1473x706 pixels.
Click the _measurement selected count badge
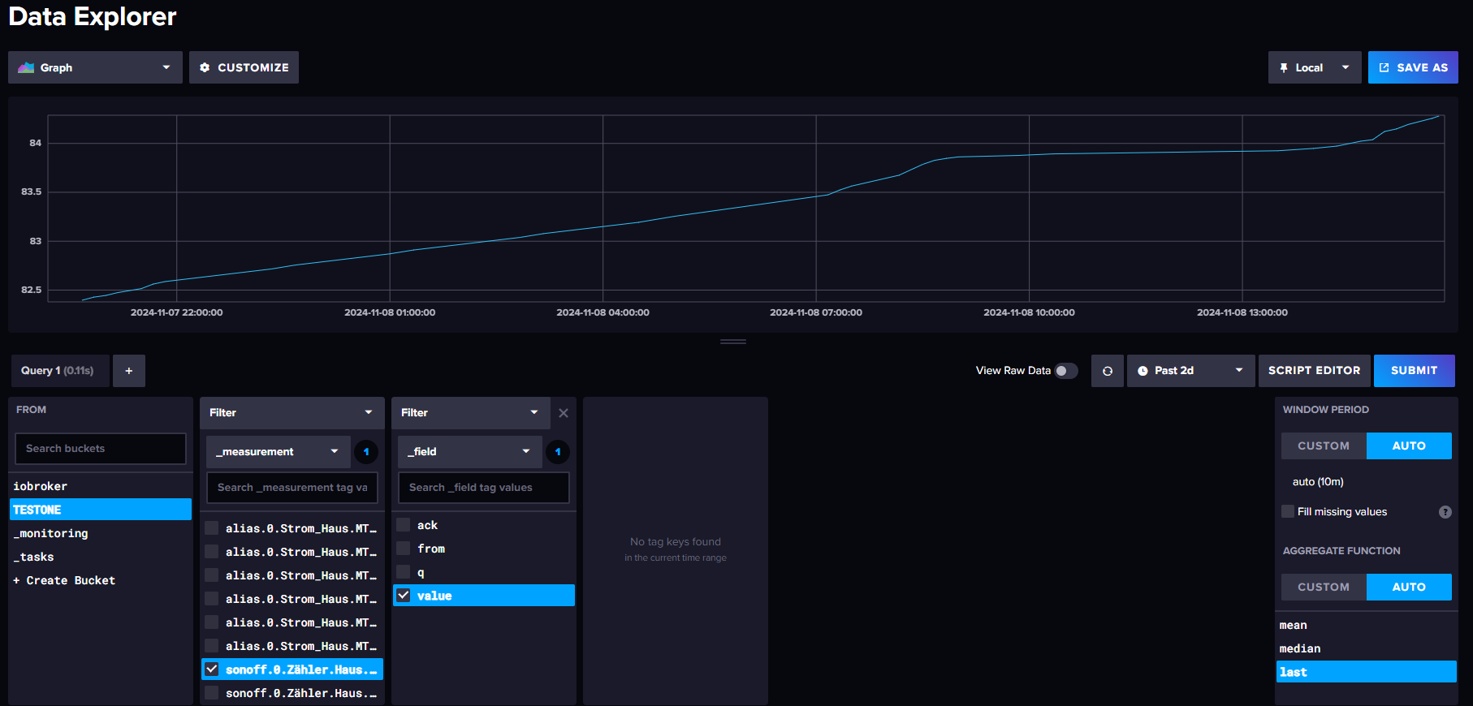click(x=366, y=452)
